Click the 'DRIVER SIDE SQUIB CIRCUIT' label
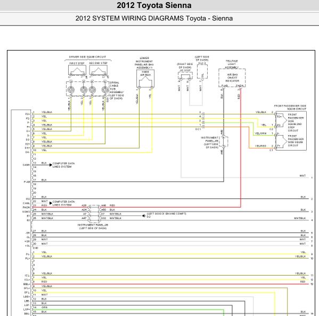 pyautogui.click(x=87, y=57)
